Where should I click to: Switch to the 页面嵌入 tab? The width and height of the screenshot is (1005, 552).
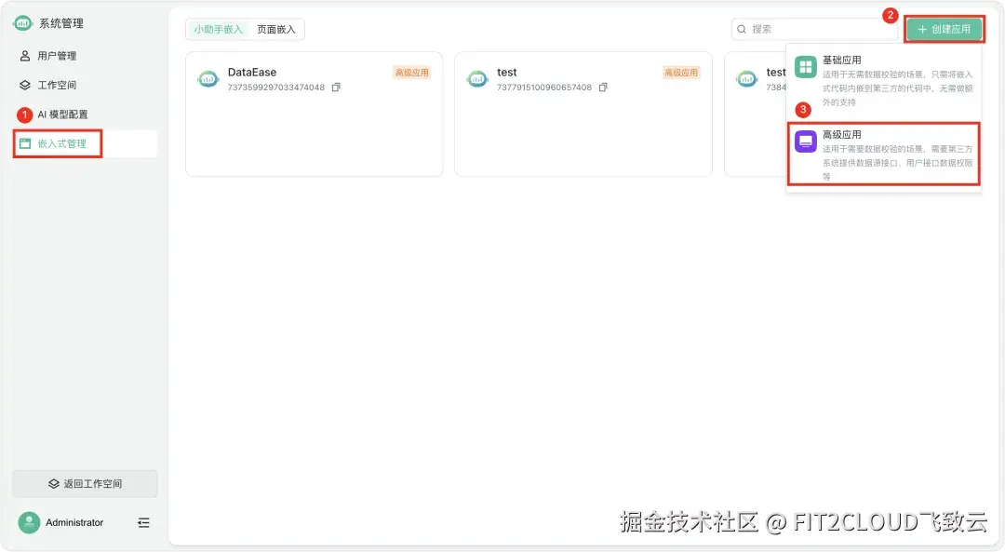(276, 30)
